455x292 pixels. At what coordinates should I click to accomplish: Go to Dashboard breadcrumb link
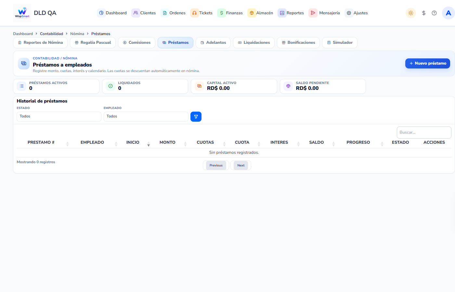point(23,34)
